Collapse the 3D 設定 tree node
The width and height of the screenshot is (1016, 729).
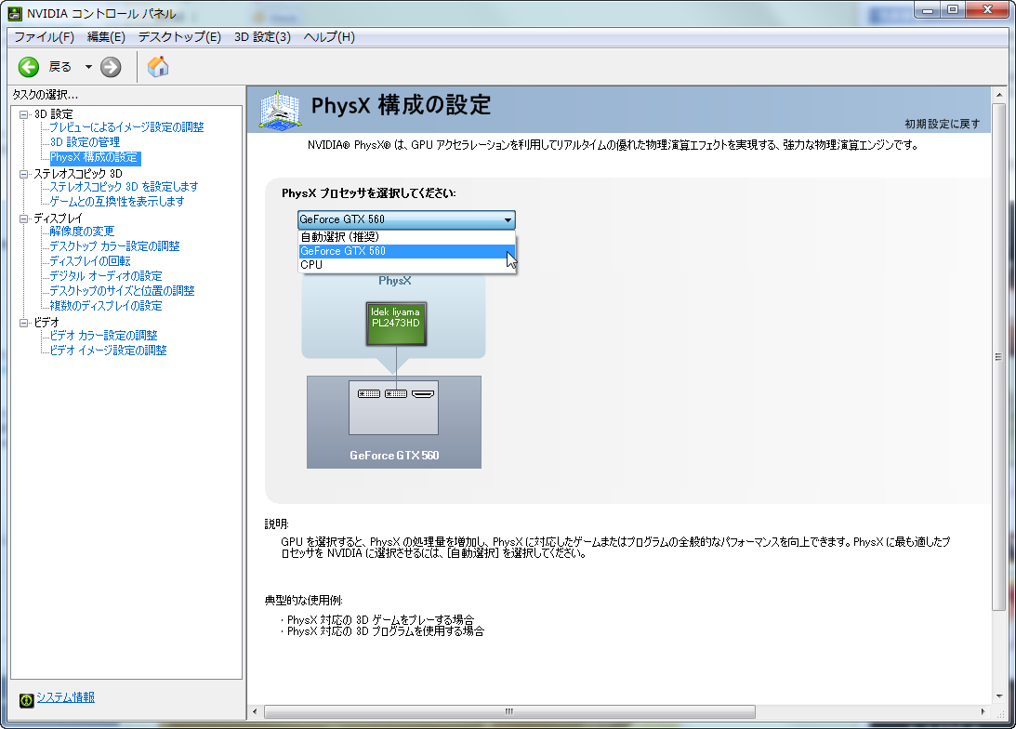[24, 114]
